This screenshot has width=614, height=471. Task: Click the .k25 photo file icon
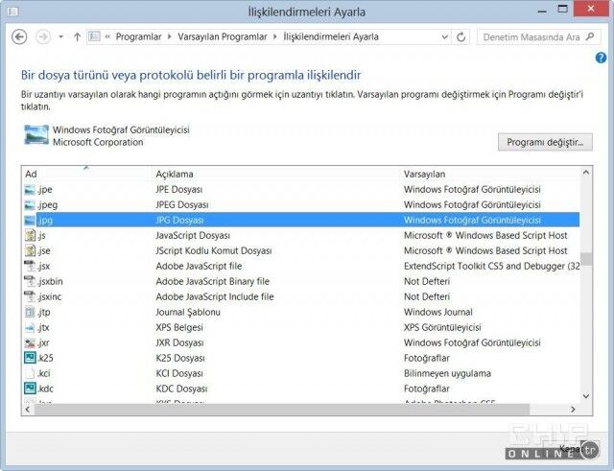click(31, 358)
